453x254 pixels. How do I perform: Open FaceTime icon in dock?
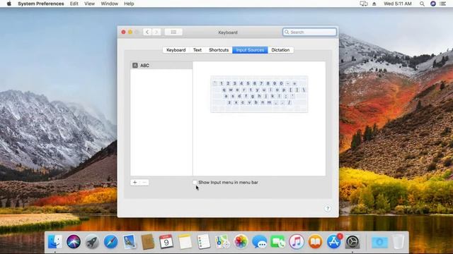click(278, 241)
